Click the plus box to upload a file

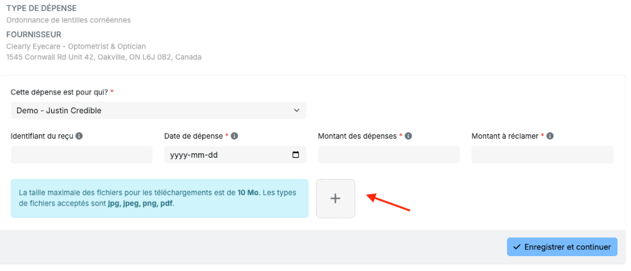click(x=336, y=198)
